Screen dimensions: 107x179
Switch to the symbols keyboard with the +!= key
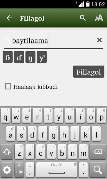(x=19, y=170)
